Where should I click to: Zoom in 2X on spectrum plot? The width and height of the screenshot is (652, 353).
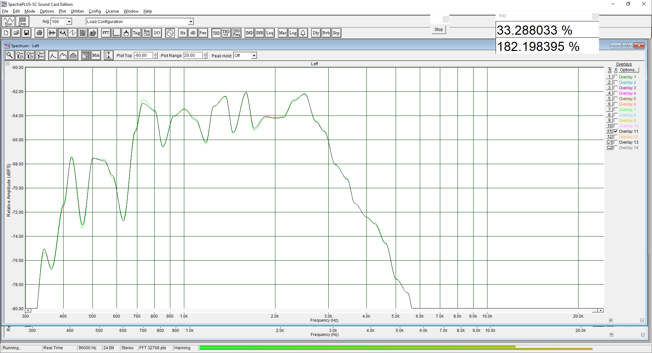[20, 55]
